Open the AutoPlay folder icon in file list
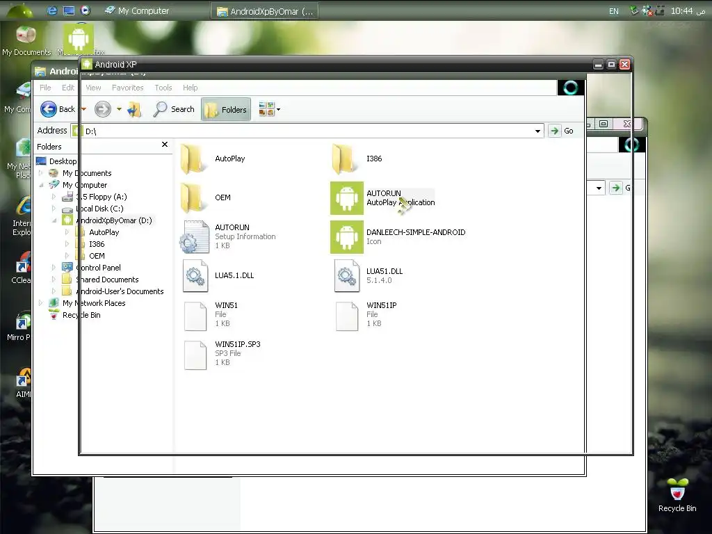712x534 pixels. point(194,159)
